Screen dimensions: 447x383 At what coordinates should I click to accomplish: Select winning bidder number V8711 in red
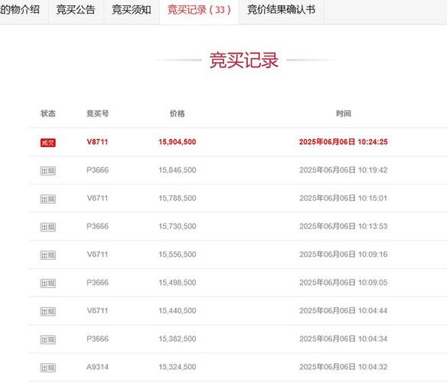tap(97, 142)
